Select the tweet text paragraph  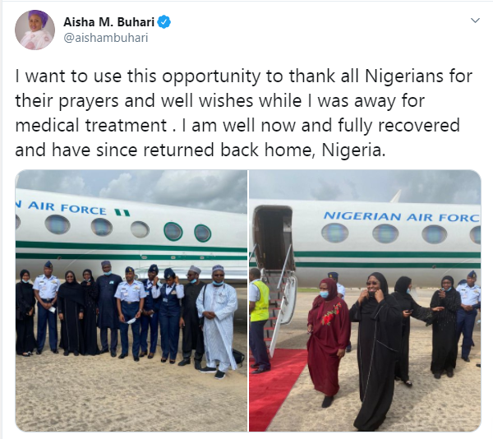[244, 113]
